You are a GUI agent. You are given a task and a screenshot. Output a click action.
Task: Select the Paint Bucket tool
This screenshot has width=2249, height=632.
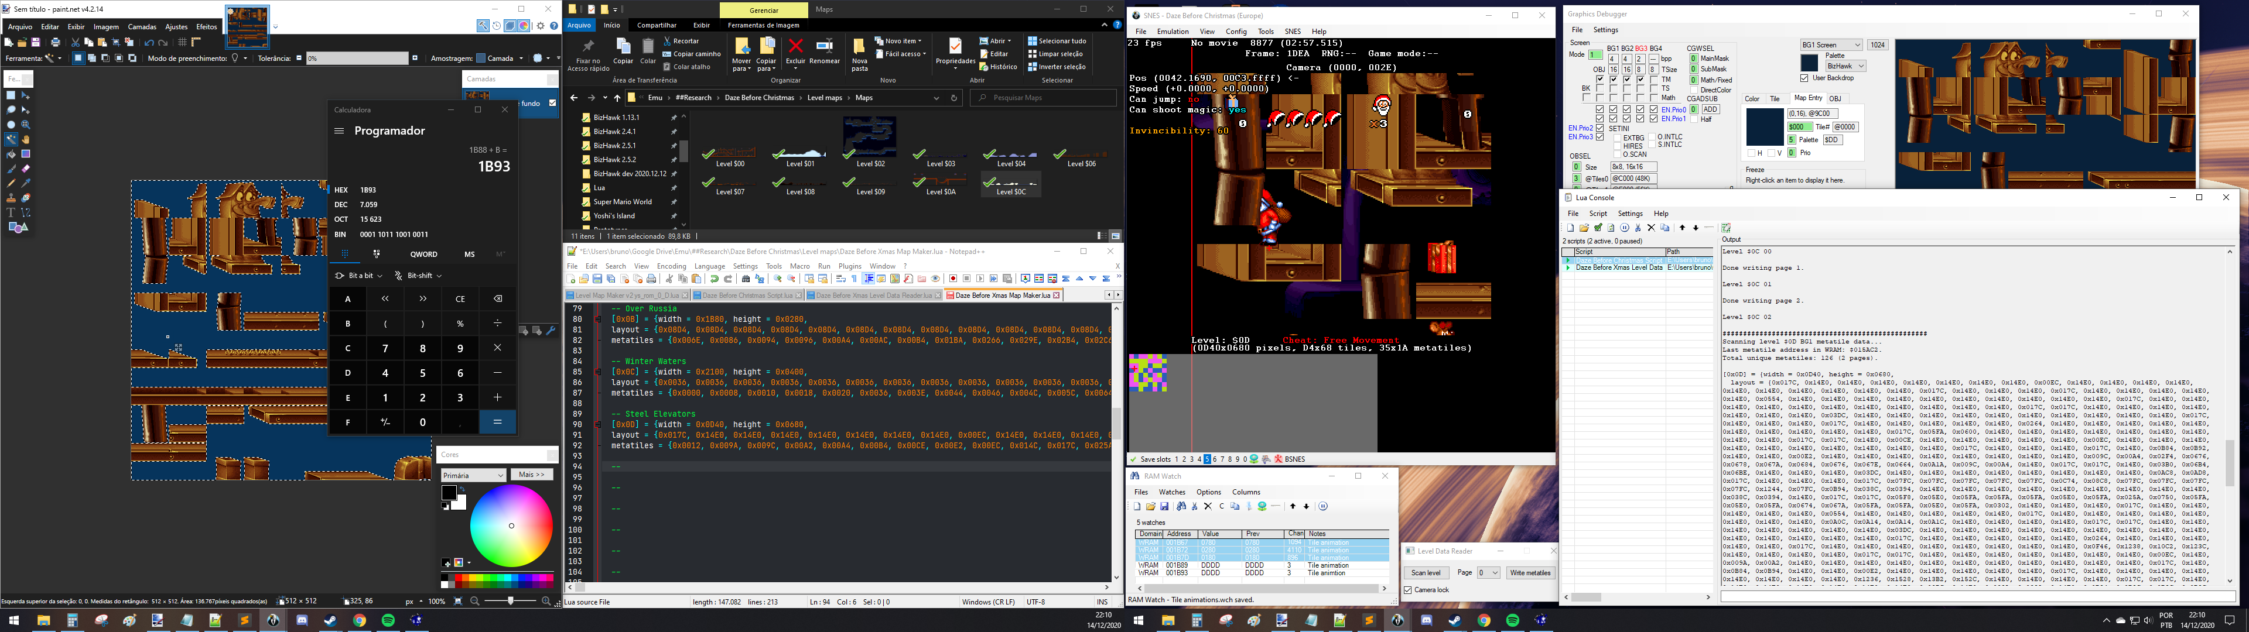[x=11, y=154]
